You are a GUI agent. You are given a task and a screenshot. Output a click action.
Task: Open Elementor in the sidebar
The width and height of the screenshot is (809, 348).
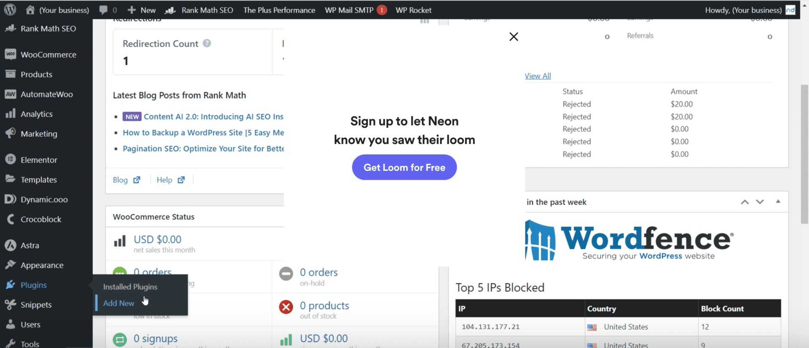tap(39, 160)
